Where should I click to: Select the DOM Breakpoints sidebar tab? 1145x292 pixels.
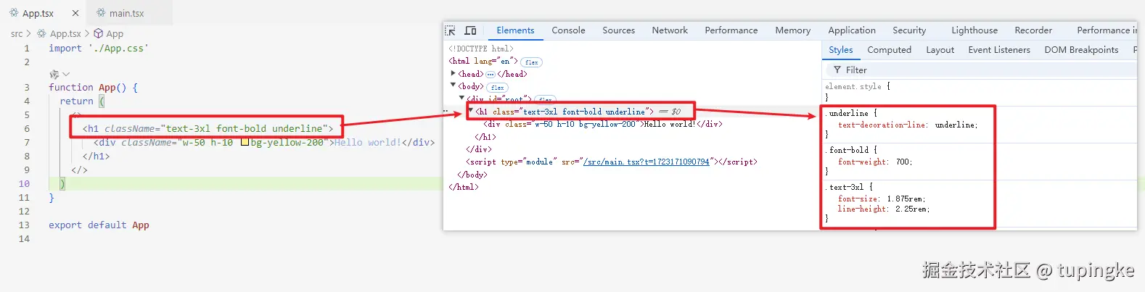pyautogui.click(x=1081, y=50)
